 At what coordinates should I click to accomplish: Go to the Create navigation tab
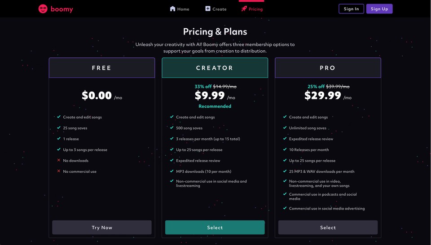click(x=216, y=9)
